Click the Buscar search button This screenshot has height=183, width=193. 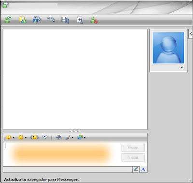click(x=133, y=157)
